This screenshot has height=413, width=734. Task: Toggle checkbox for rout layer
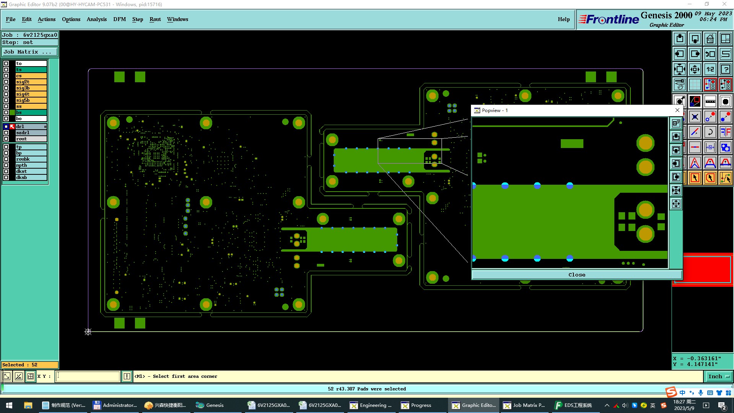[6, 139]
